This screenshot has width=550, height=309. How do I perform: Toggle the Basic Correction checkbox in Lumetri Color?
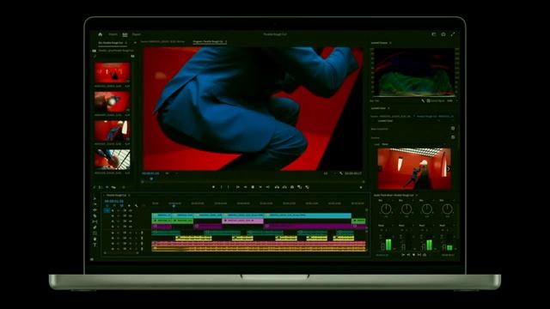(x=453, y=129)
